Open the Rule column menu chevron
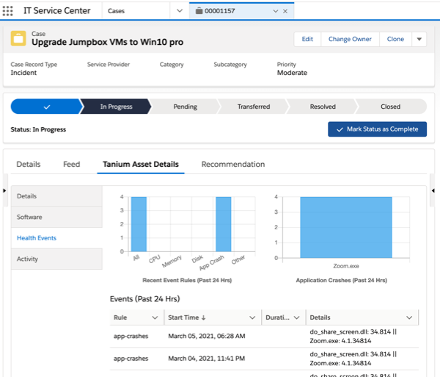 (x=155, y=317)
